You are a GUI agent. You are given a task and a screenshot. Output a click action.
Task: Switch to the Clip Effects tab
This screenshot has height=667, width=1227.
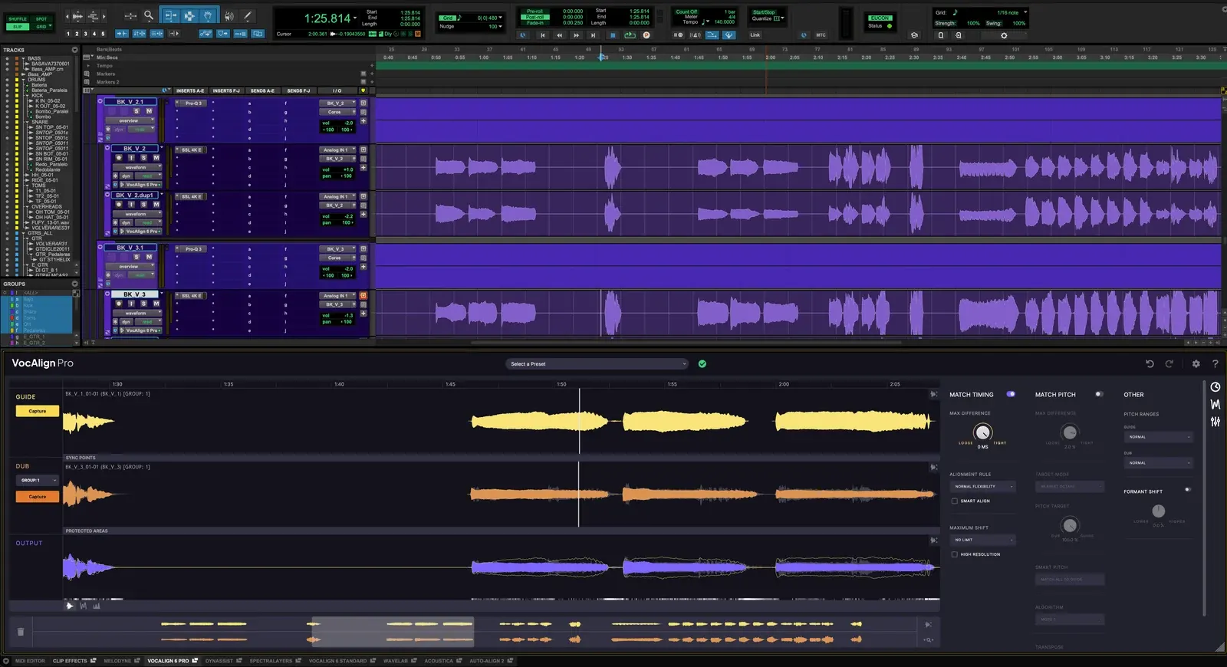click(x=74, y=660)
